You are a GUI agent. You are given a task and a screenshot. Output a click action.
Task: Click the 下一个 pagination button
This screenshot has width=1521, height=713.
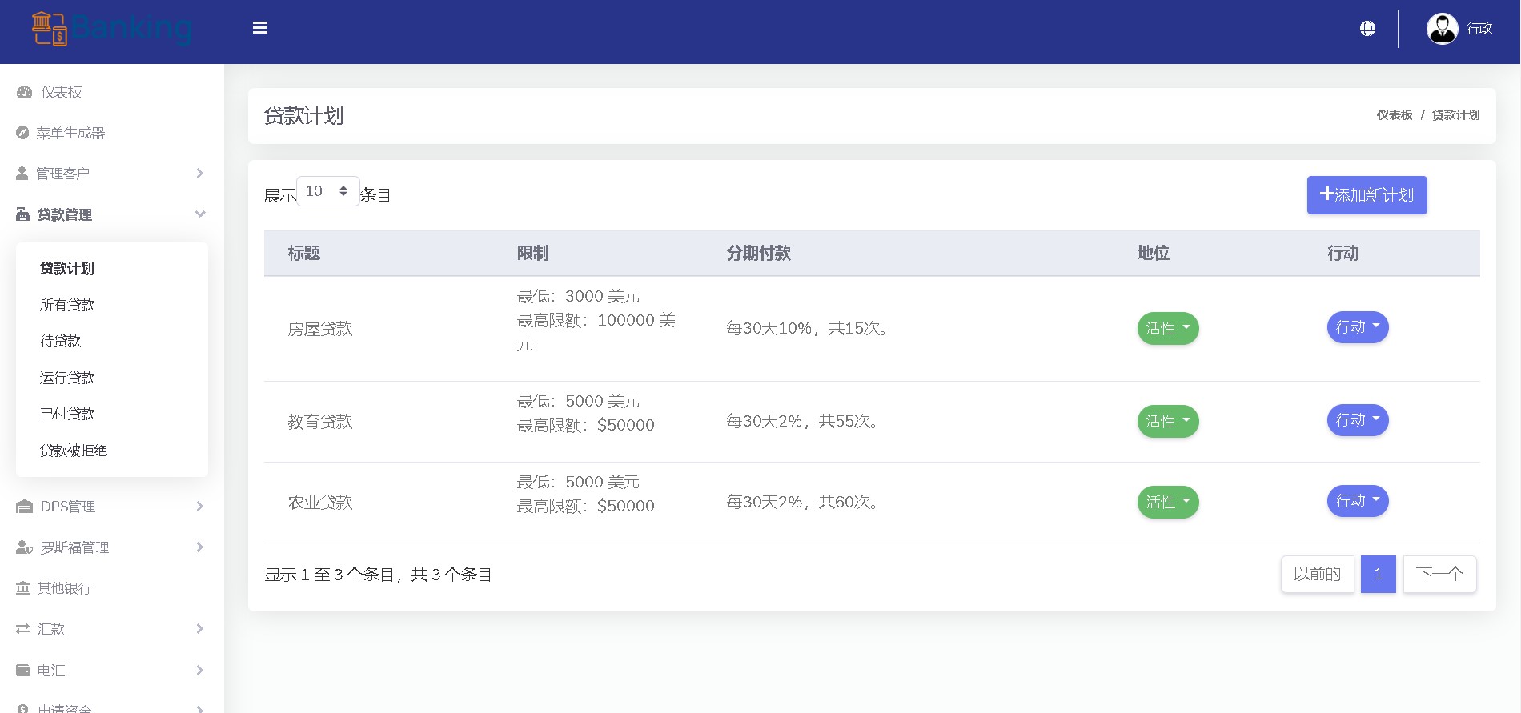click(1439, 574)
